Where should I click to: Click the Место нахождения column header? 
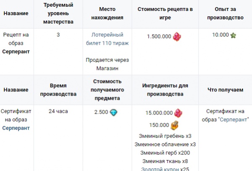(110, 13)
